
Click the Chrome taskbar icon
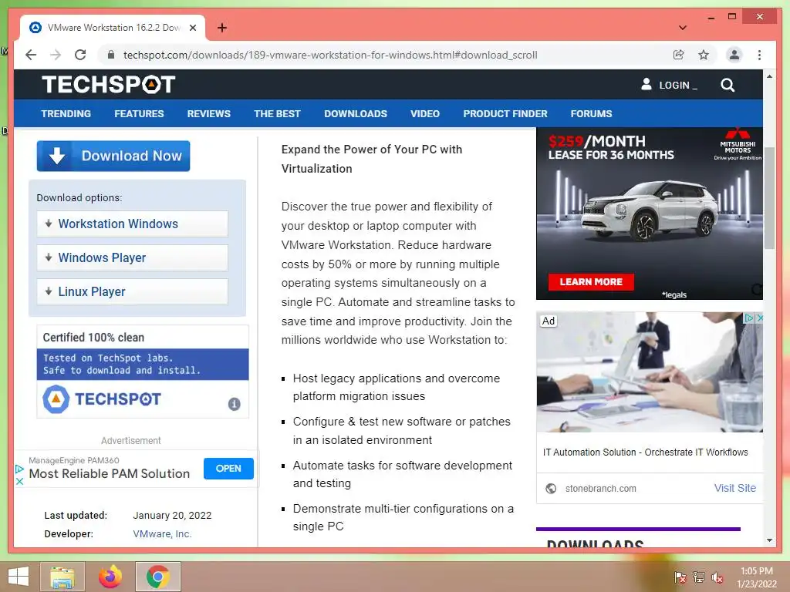(x=157, y=577)
